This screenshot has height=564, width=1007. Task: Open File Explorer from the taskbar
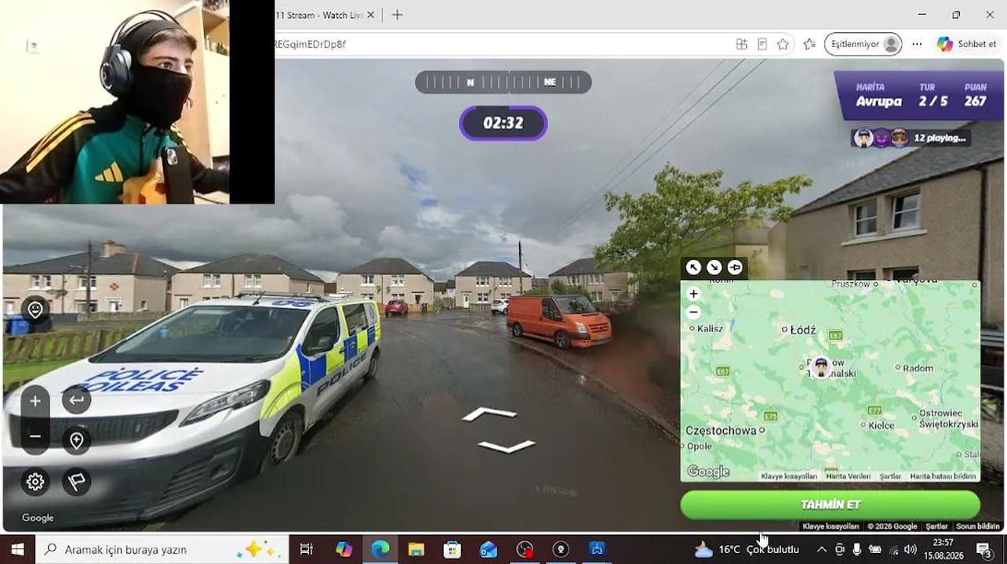[x=416, y=549]
